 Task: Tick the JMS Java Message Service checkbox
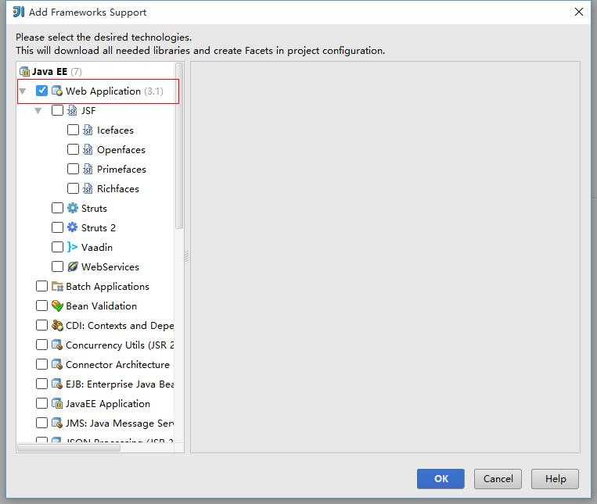[x=41, y=423]
